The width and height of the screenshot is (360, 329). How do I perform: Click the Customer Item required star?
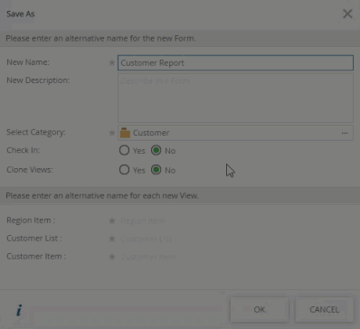click(x=112, y=257)
